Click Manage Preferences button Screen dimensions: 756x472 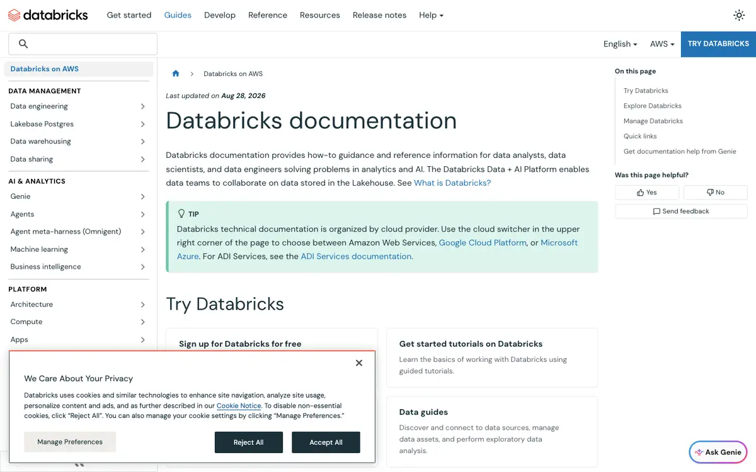click(x=70, y=442)
